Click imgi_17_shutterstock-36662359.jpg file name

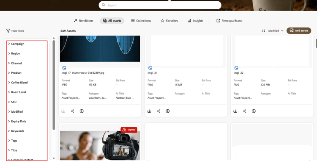tap(83, 72)
